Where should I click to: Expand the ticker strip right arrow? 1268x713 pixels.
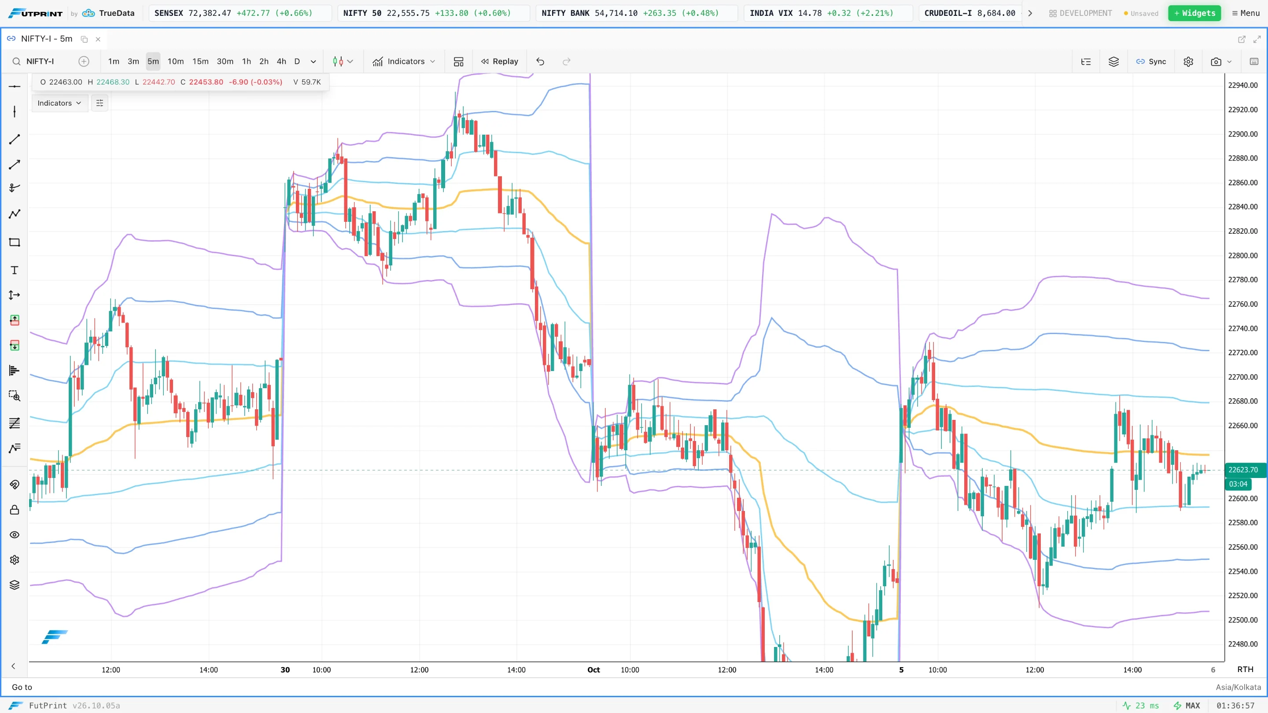1030,13
